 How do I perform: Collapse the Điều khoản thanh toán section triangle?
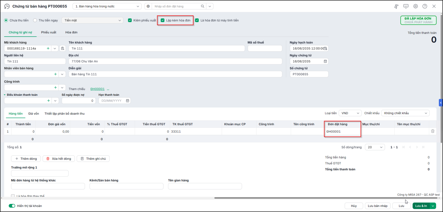point(5,95)
